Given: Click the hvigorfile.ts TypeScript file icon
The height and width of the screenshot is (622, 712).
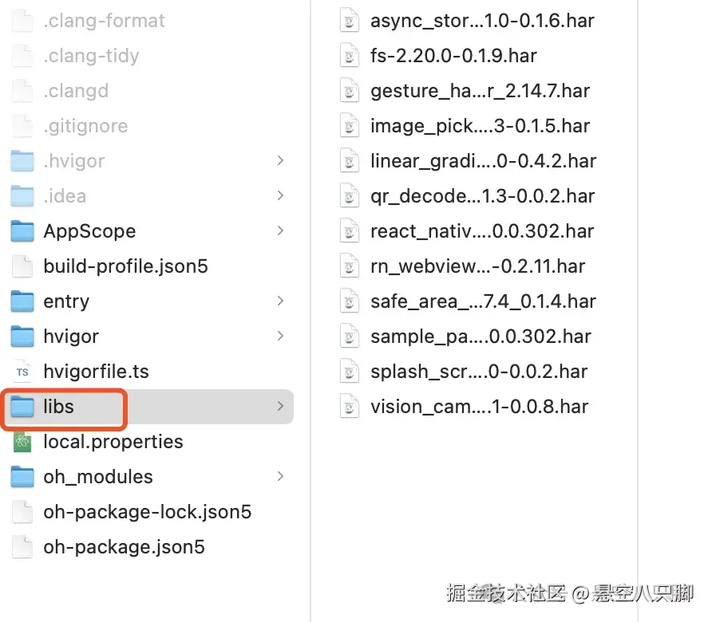Looking at the screenshot, I should 22,372.
